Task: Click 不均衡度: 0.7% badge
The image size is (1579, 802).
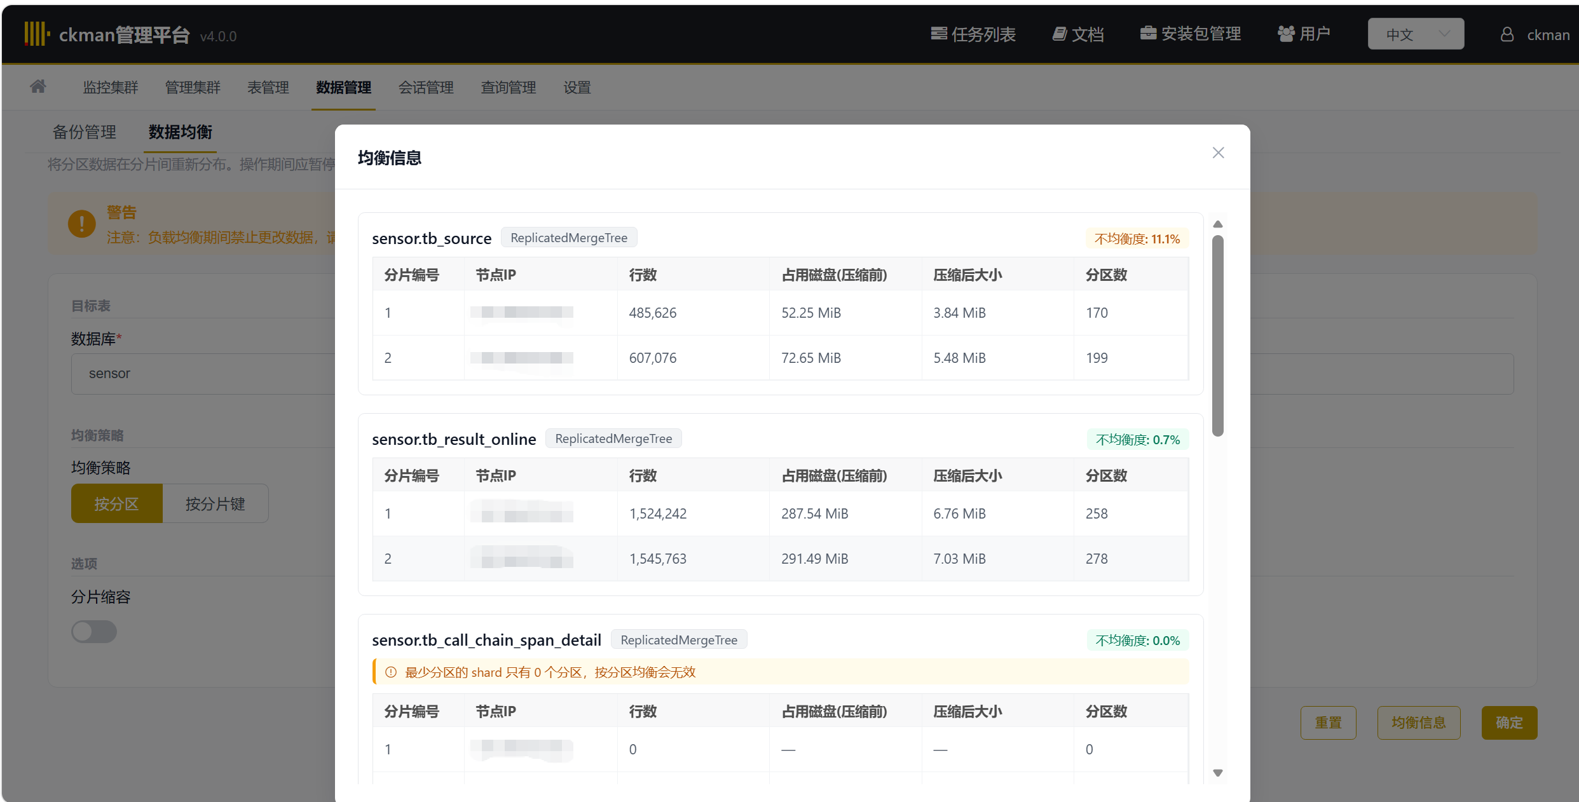Action: click(x=1137, y=440)
